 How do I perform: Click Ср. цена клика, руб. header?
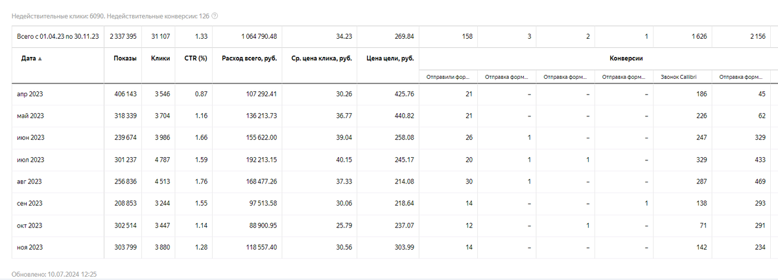[x=322, y=58]
